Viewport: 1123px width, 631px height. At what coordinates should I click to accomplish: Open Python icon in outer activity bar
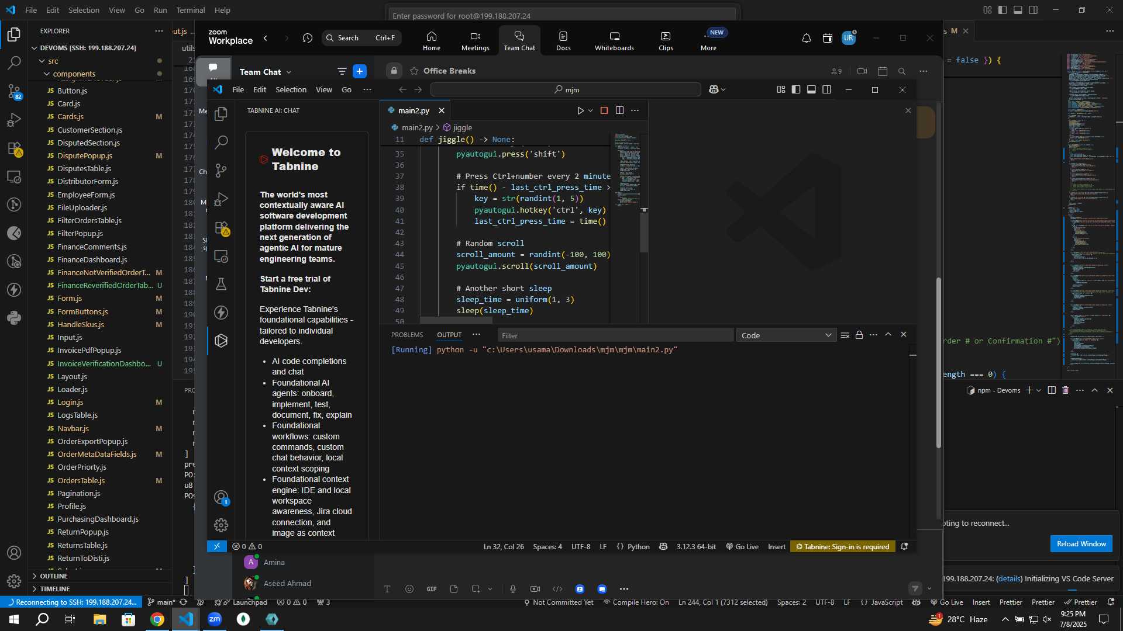[x=14, y=318]
